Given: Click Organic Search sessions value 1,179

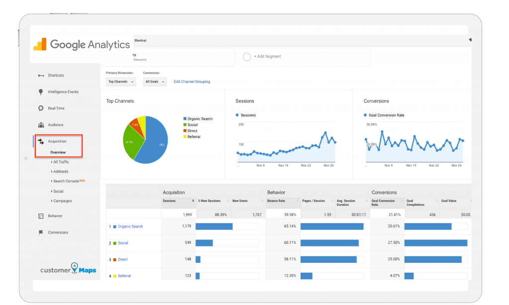Looking at the screenshot, I should pyautogui.click(x=187, y=226).
